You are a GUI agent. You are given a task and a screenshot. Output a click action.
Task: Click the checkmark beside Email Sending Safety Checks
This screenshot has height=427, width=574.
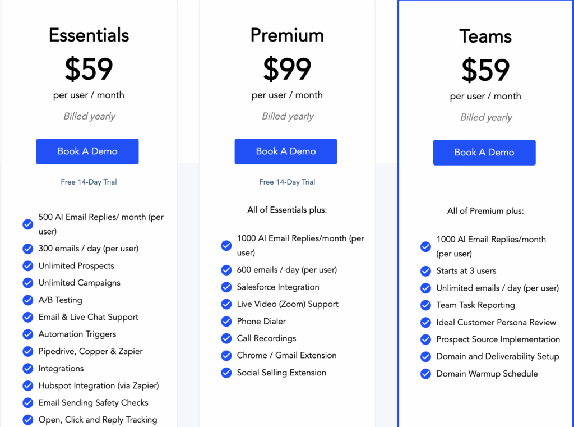28,403
